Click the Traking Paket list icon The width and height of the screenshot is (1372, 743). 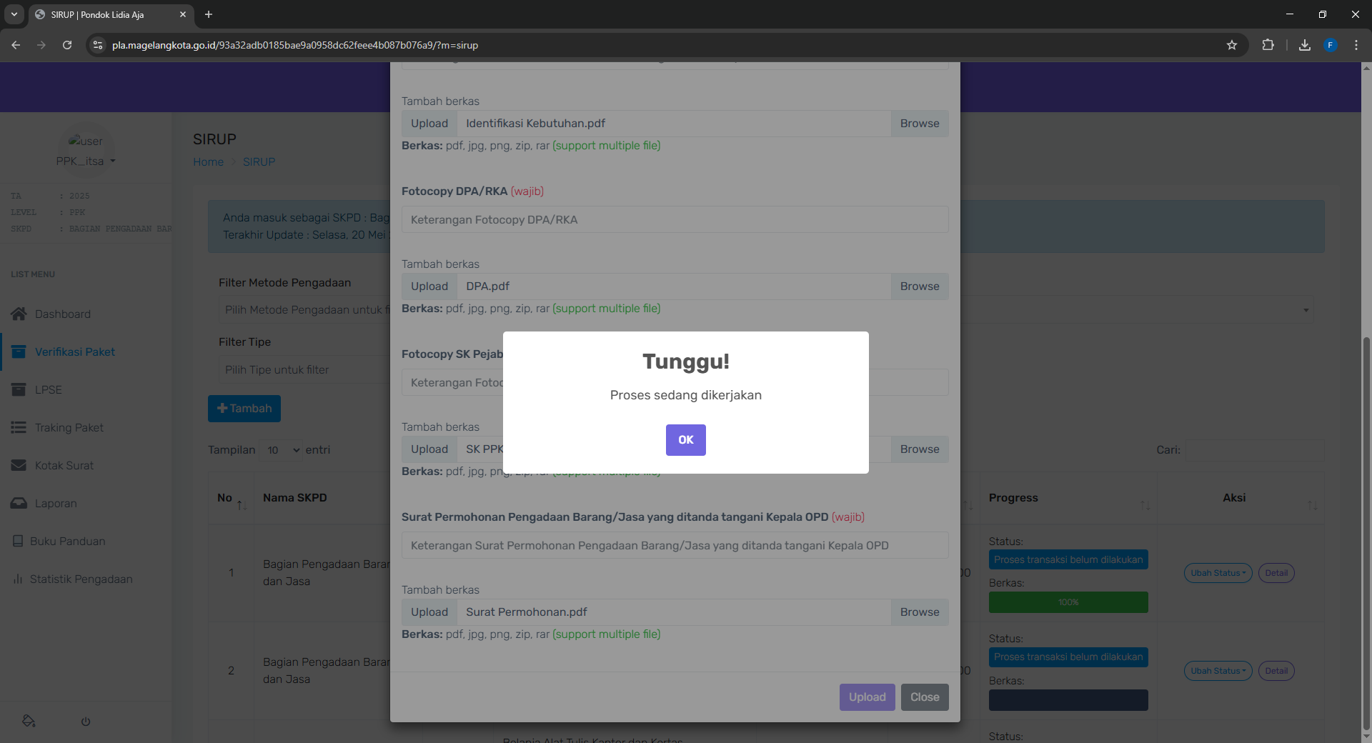[x=19, y=427]
